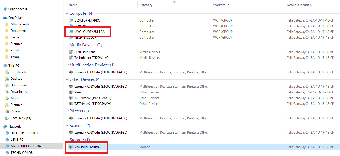Click the OneDrive cloud icon
The height and width of the screenshot is (156, 340).
[5, 18]
